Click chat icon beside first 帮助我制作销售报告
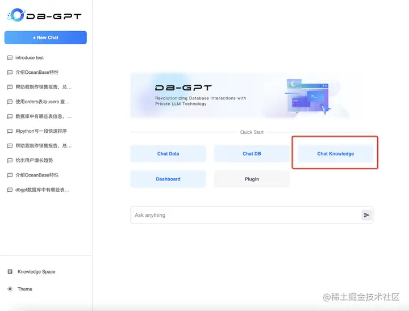 click(x=10, y=87)
